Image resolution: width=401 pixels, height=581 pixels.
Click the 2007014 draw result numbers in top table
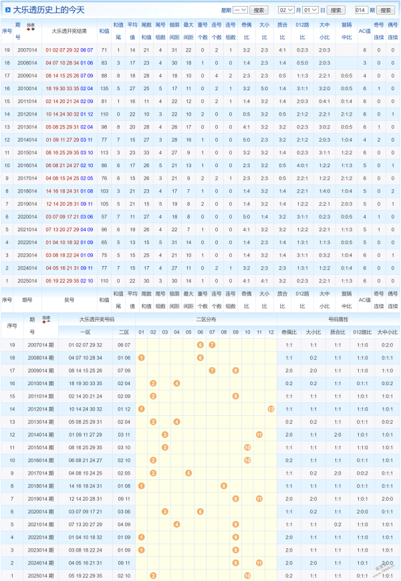click(x=69, y=50)
